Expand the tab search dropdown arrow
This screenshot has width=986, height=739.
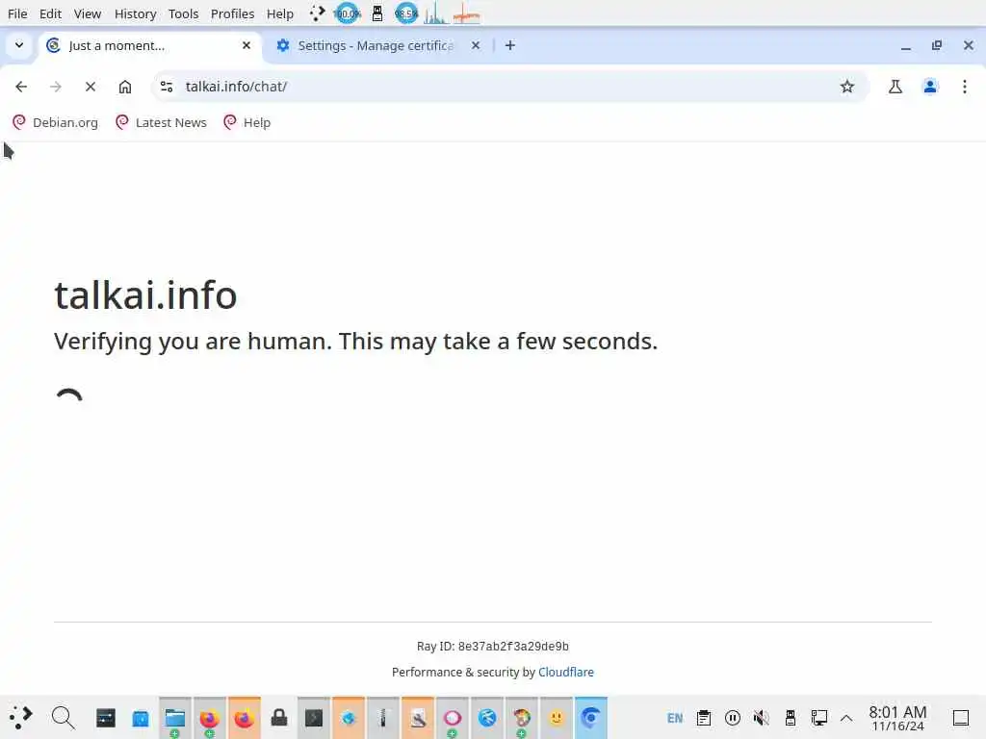[19, 45]
